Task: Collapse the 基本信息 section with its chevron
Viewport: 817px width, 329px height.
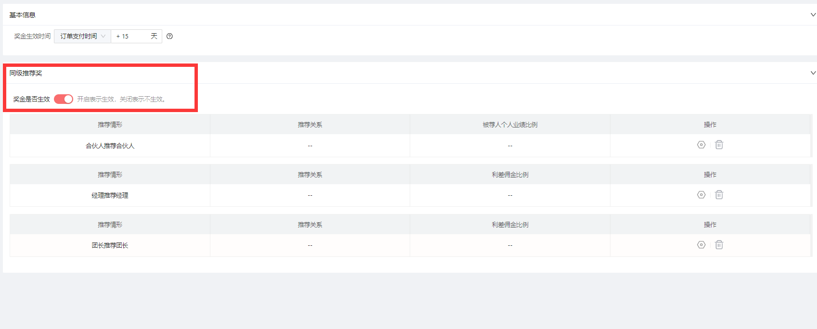Action: point(813,15)
